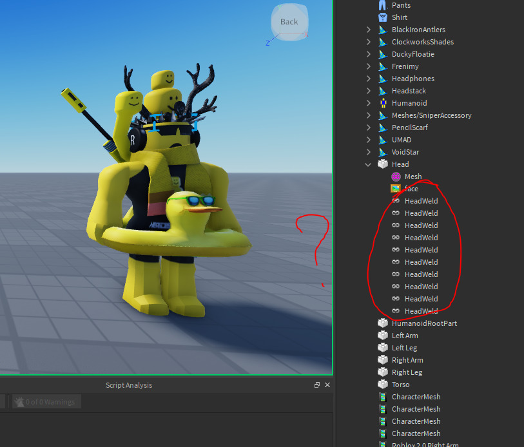The height and width of the screenshot is (447, 524).
Task: Expand the Headphones node
Action: (368, 79)
